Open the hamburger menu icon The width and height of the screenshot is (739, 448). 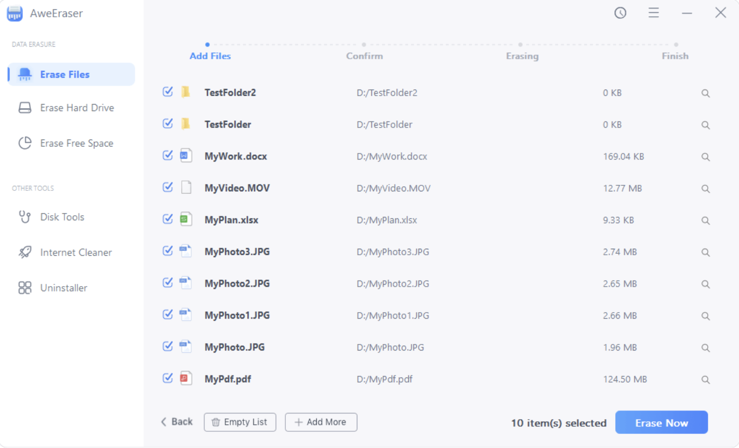pos(654,13)
